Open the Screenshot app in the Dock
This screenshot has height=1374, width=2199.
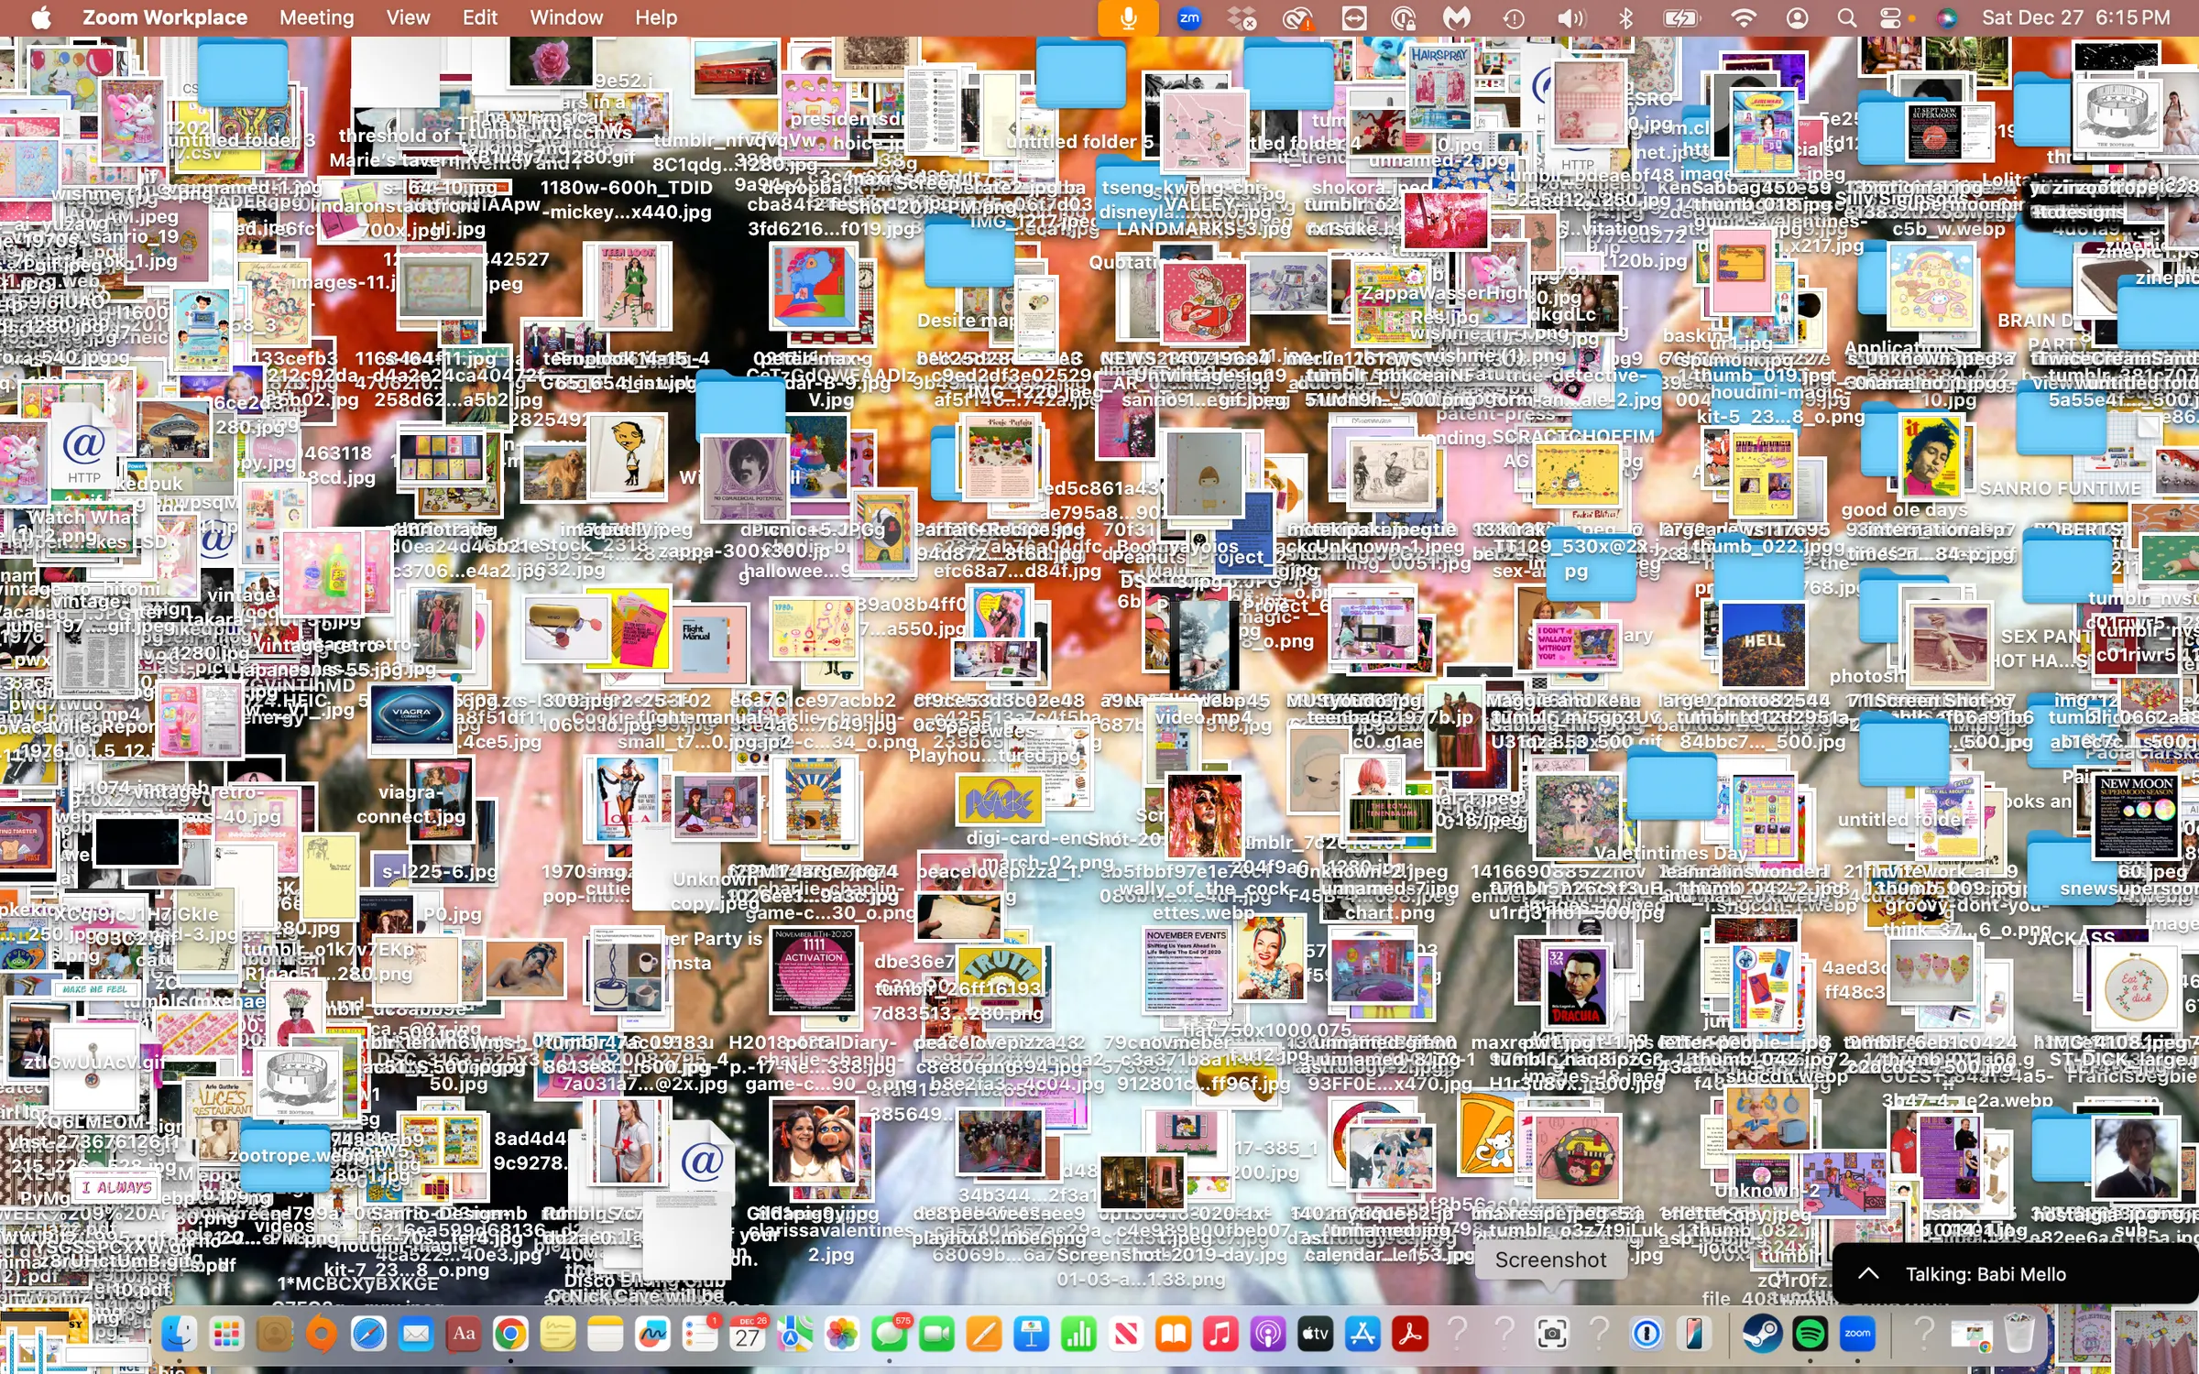tap(1551, 1334)
